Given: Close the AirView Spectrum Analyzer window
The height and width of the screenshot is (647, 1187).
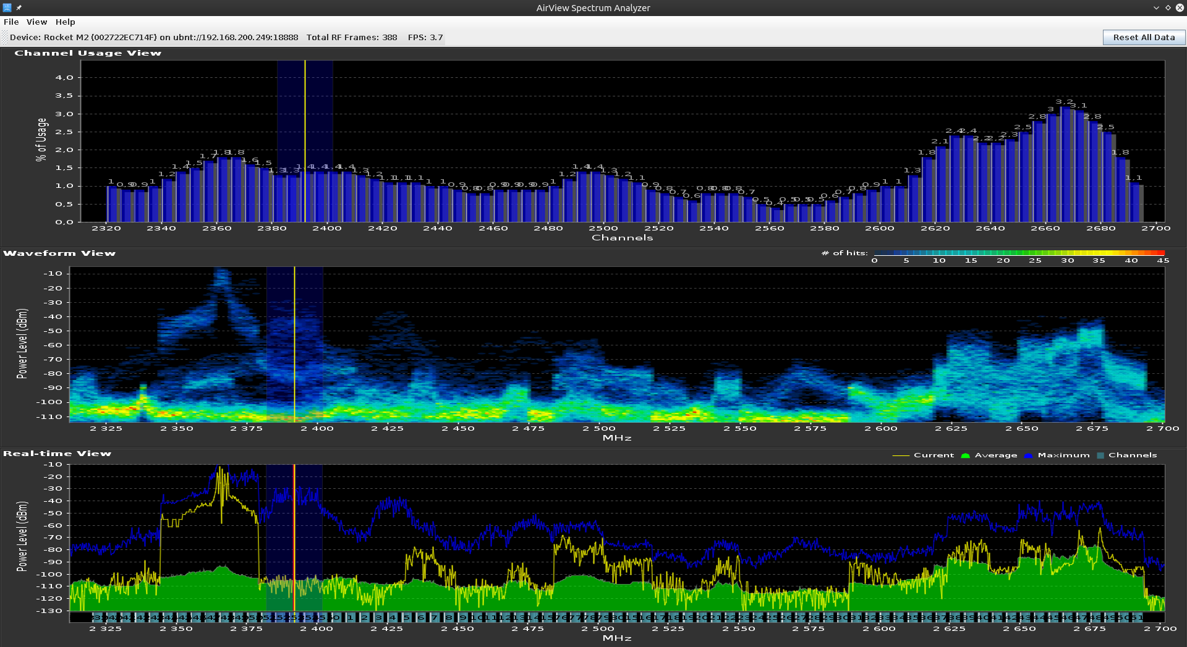Looking at the screenshot, I should pos(1179,7).
